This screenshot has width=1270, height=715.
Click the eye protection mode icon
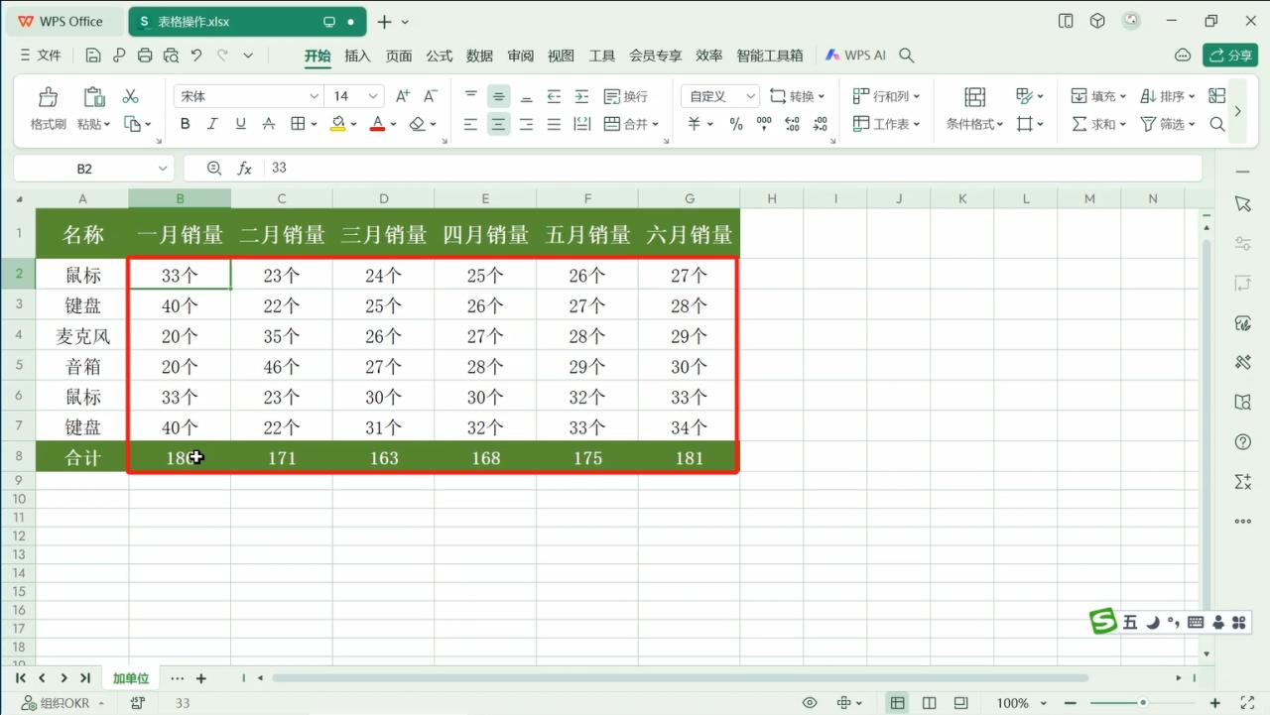(810, 703)
